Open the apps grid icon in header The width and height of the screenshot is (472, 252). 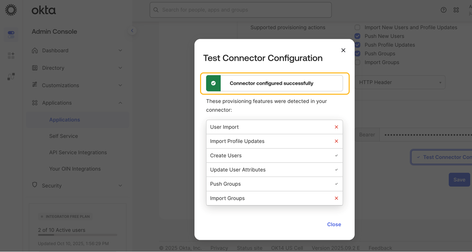pos(456,10)
